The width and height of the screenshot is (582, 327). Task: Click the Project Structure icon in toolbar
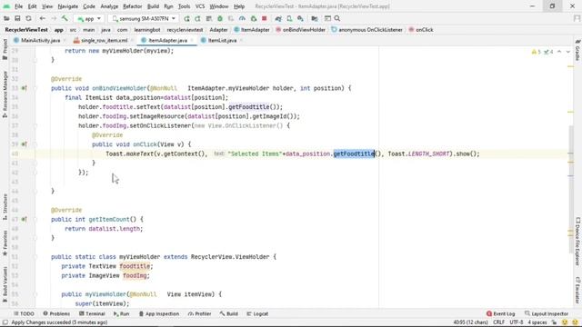pyautogui.click(x=315, y=18)
